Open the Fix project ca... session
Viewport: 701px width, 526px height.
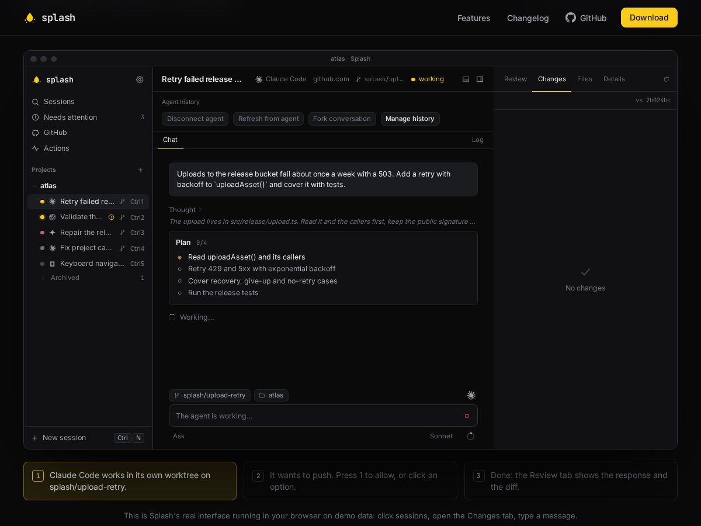pos(88,248)
